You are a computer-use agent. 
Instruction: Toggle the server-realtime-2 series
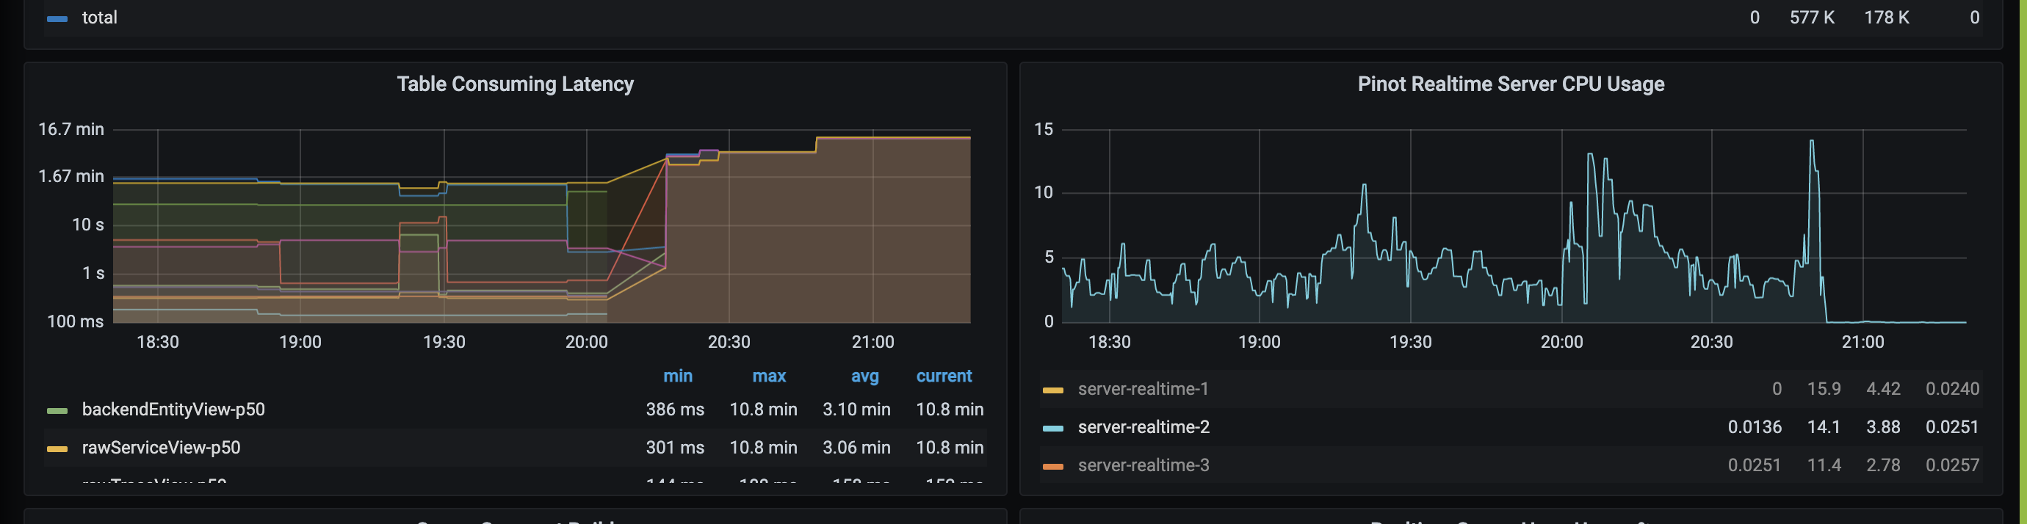click(x=1143, y=427)
